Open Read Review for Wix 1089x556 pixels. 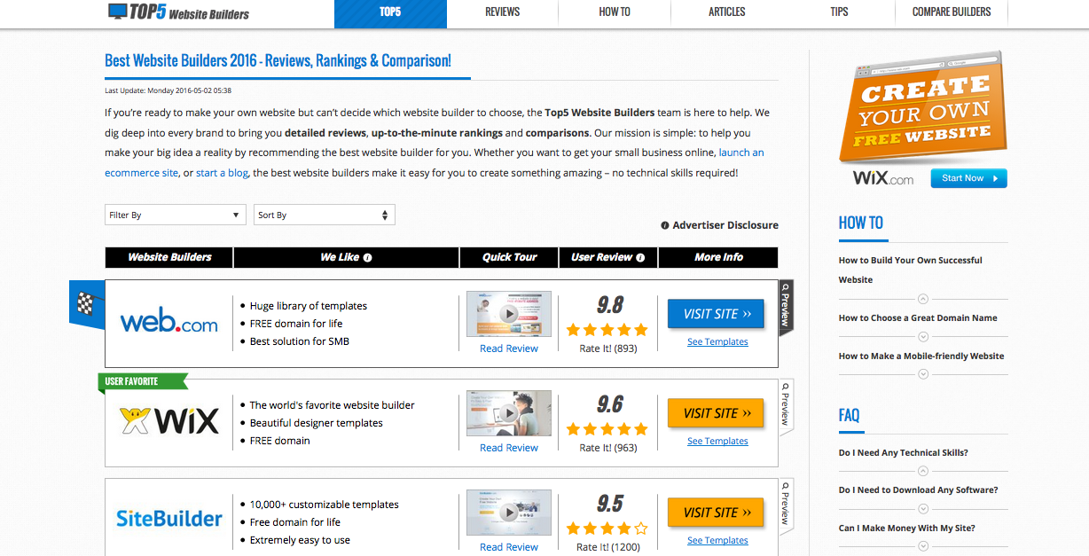pyautogui.click(x=509, y=448)
